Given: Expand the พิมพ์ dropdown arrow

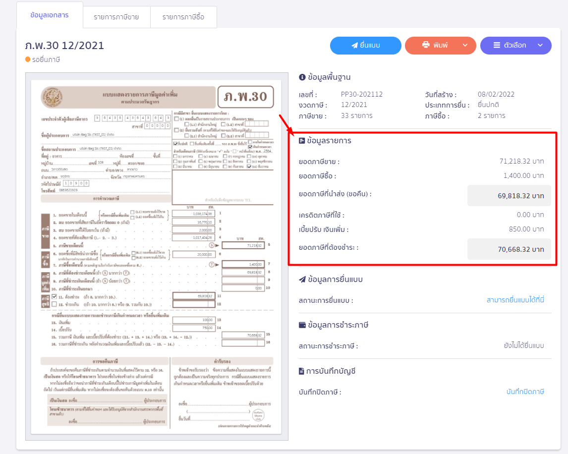Looking at the screenshot, I should pos(465,45).
